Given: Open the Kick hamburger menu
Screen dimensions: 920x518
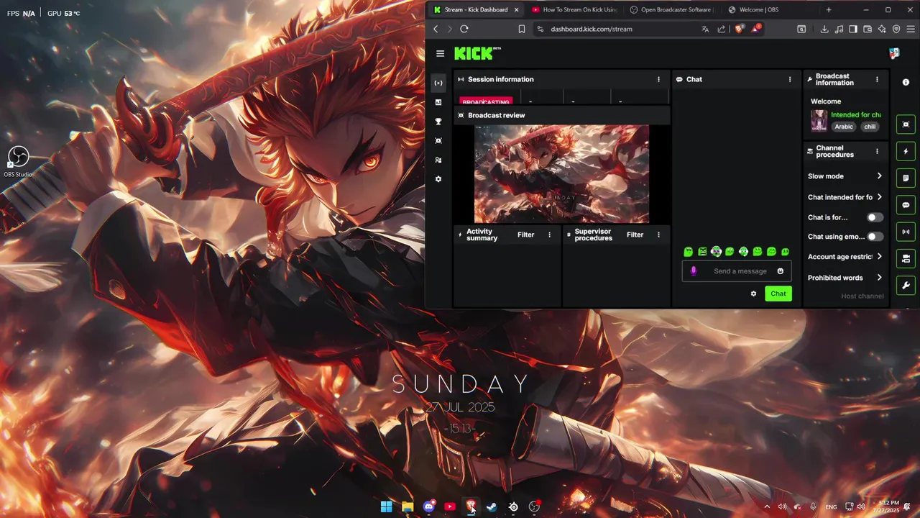Looking at the screenshot, I should [x=440, y=53].
